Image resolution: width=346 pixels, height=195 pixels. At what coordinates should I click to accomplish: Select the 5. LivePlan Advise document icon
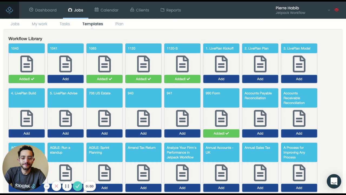(x=65, y=118)
